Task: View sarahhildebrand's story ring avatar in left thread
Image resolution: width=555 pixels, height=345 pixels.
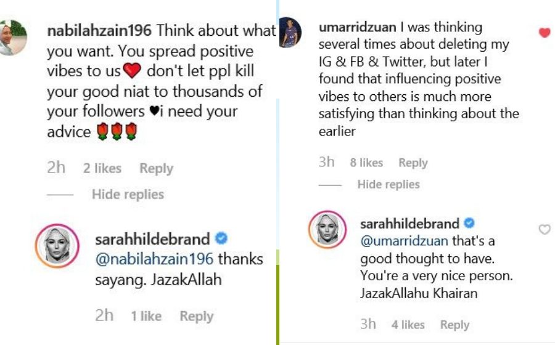Action: [57, 246]
